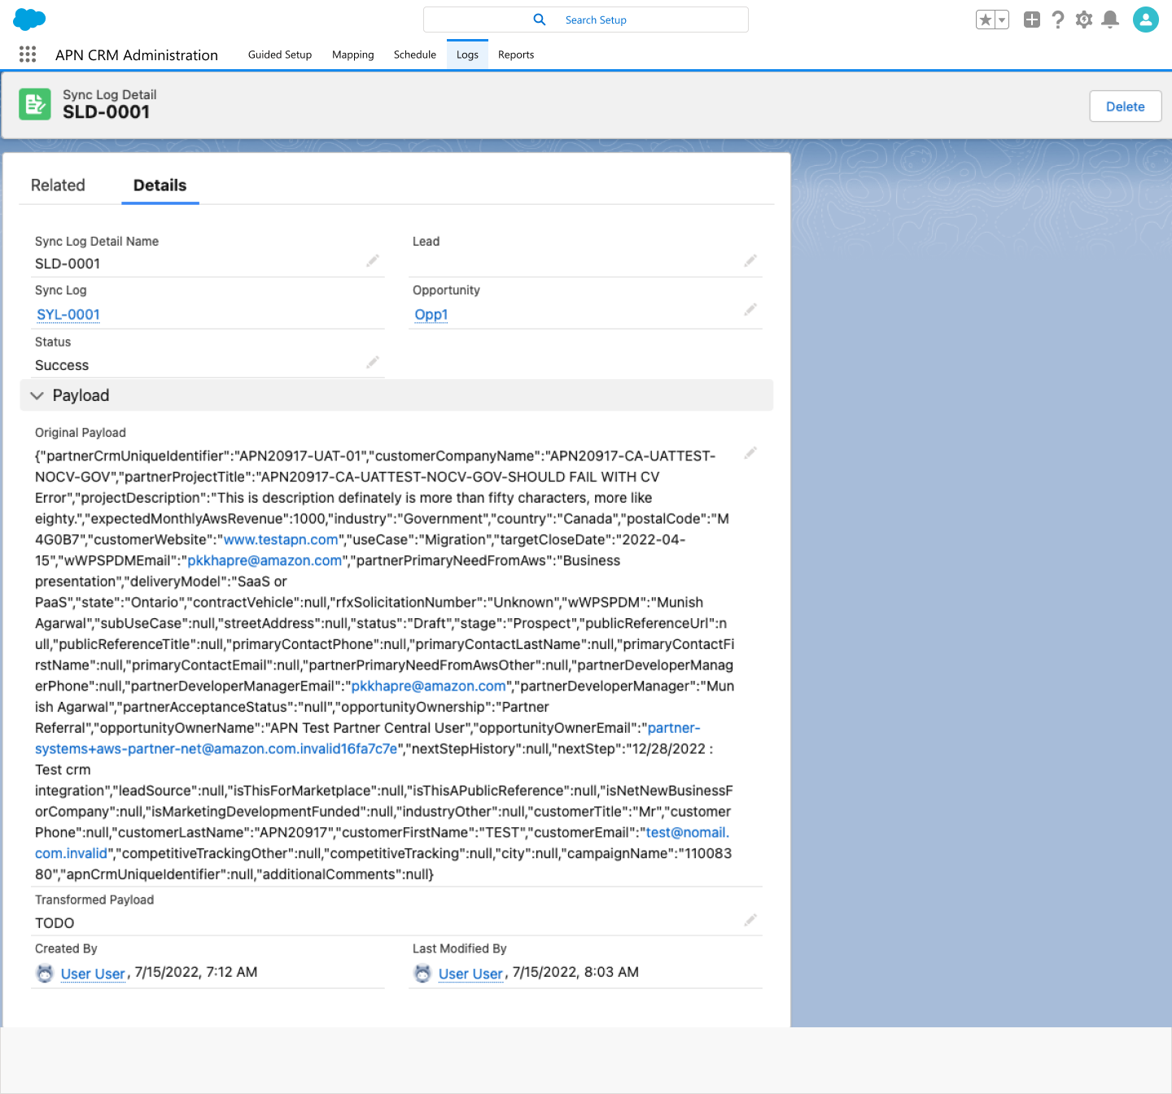Edit Sync Log Detail Name pencil icon
This screenshot has height=1094, width=1172.
[x=373, y=260]
